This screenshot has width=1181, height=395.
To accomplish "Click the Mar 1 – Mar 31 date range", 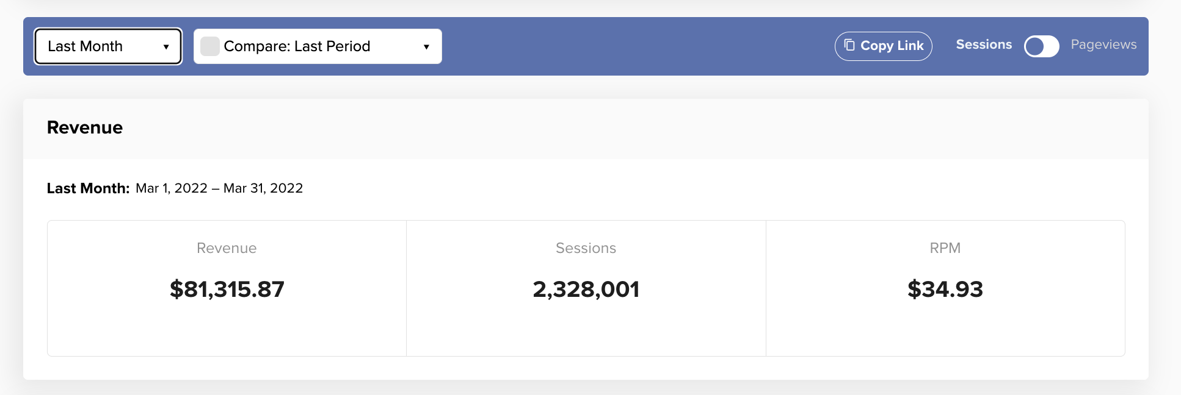I will click(x=219, y=188).
